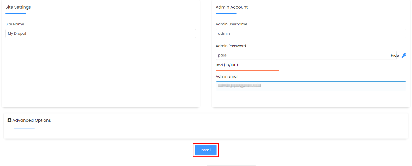Click the blue underline beneath Advanced Options
The height and width of the screenshot is (166, 412).
click(x=24, y=128)
